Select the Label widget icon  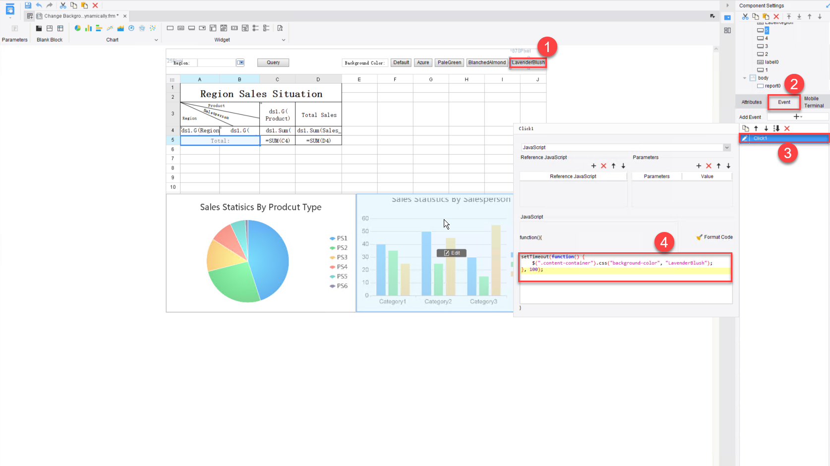click(181, 28)
